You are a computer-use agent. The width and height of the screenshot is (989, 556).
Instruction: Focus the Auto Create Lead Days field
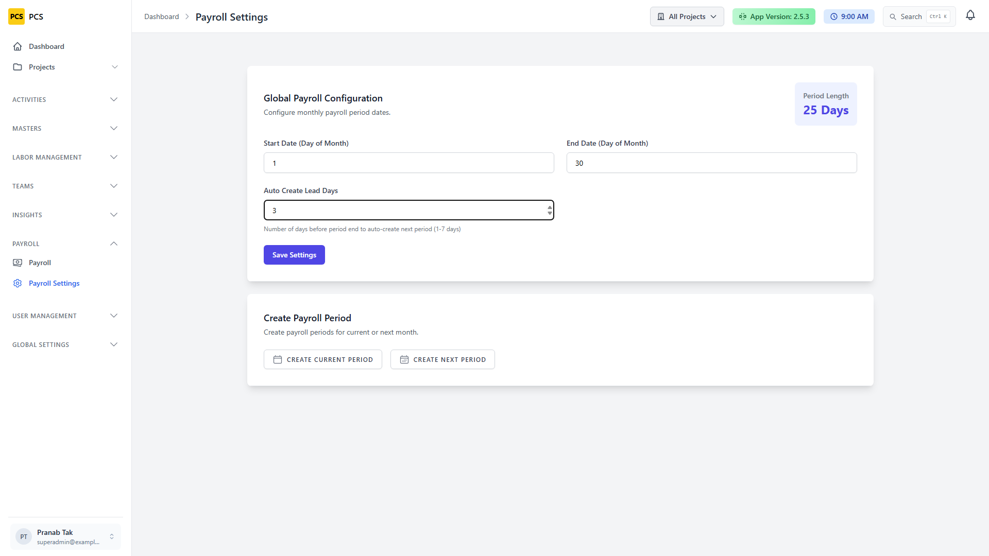[409, 210]
